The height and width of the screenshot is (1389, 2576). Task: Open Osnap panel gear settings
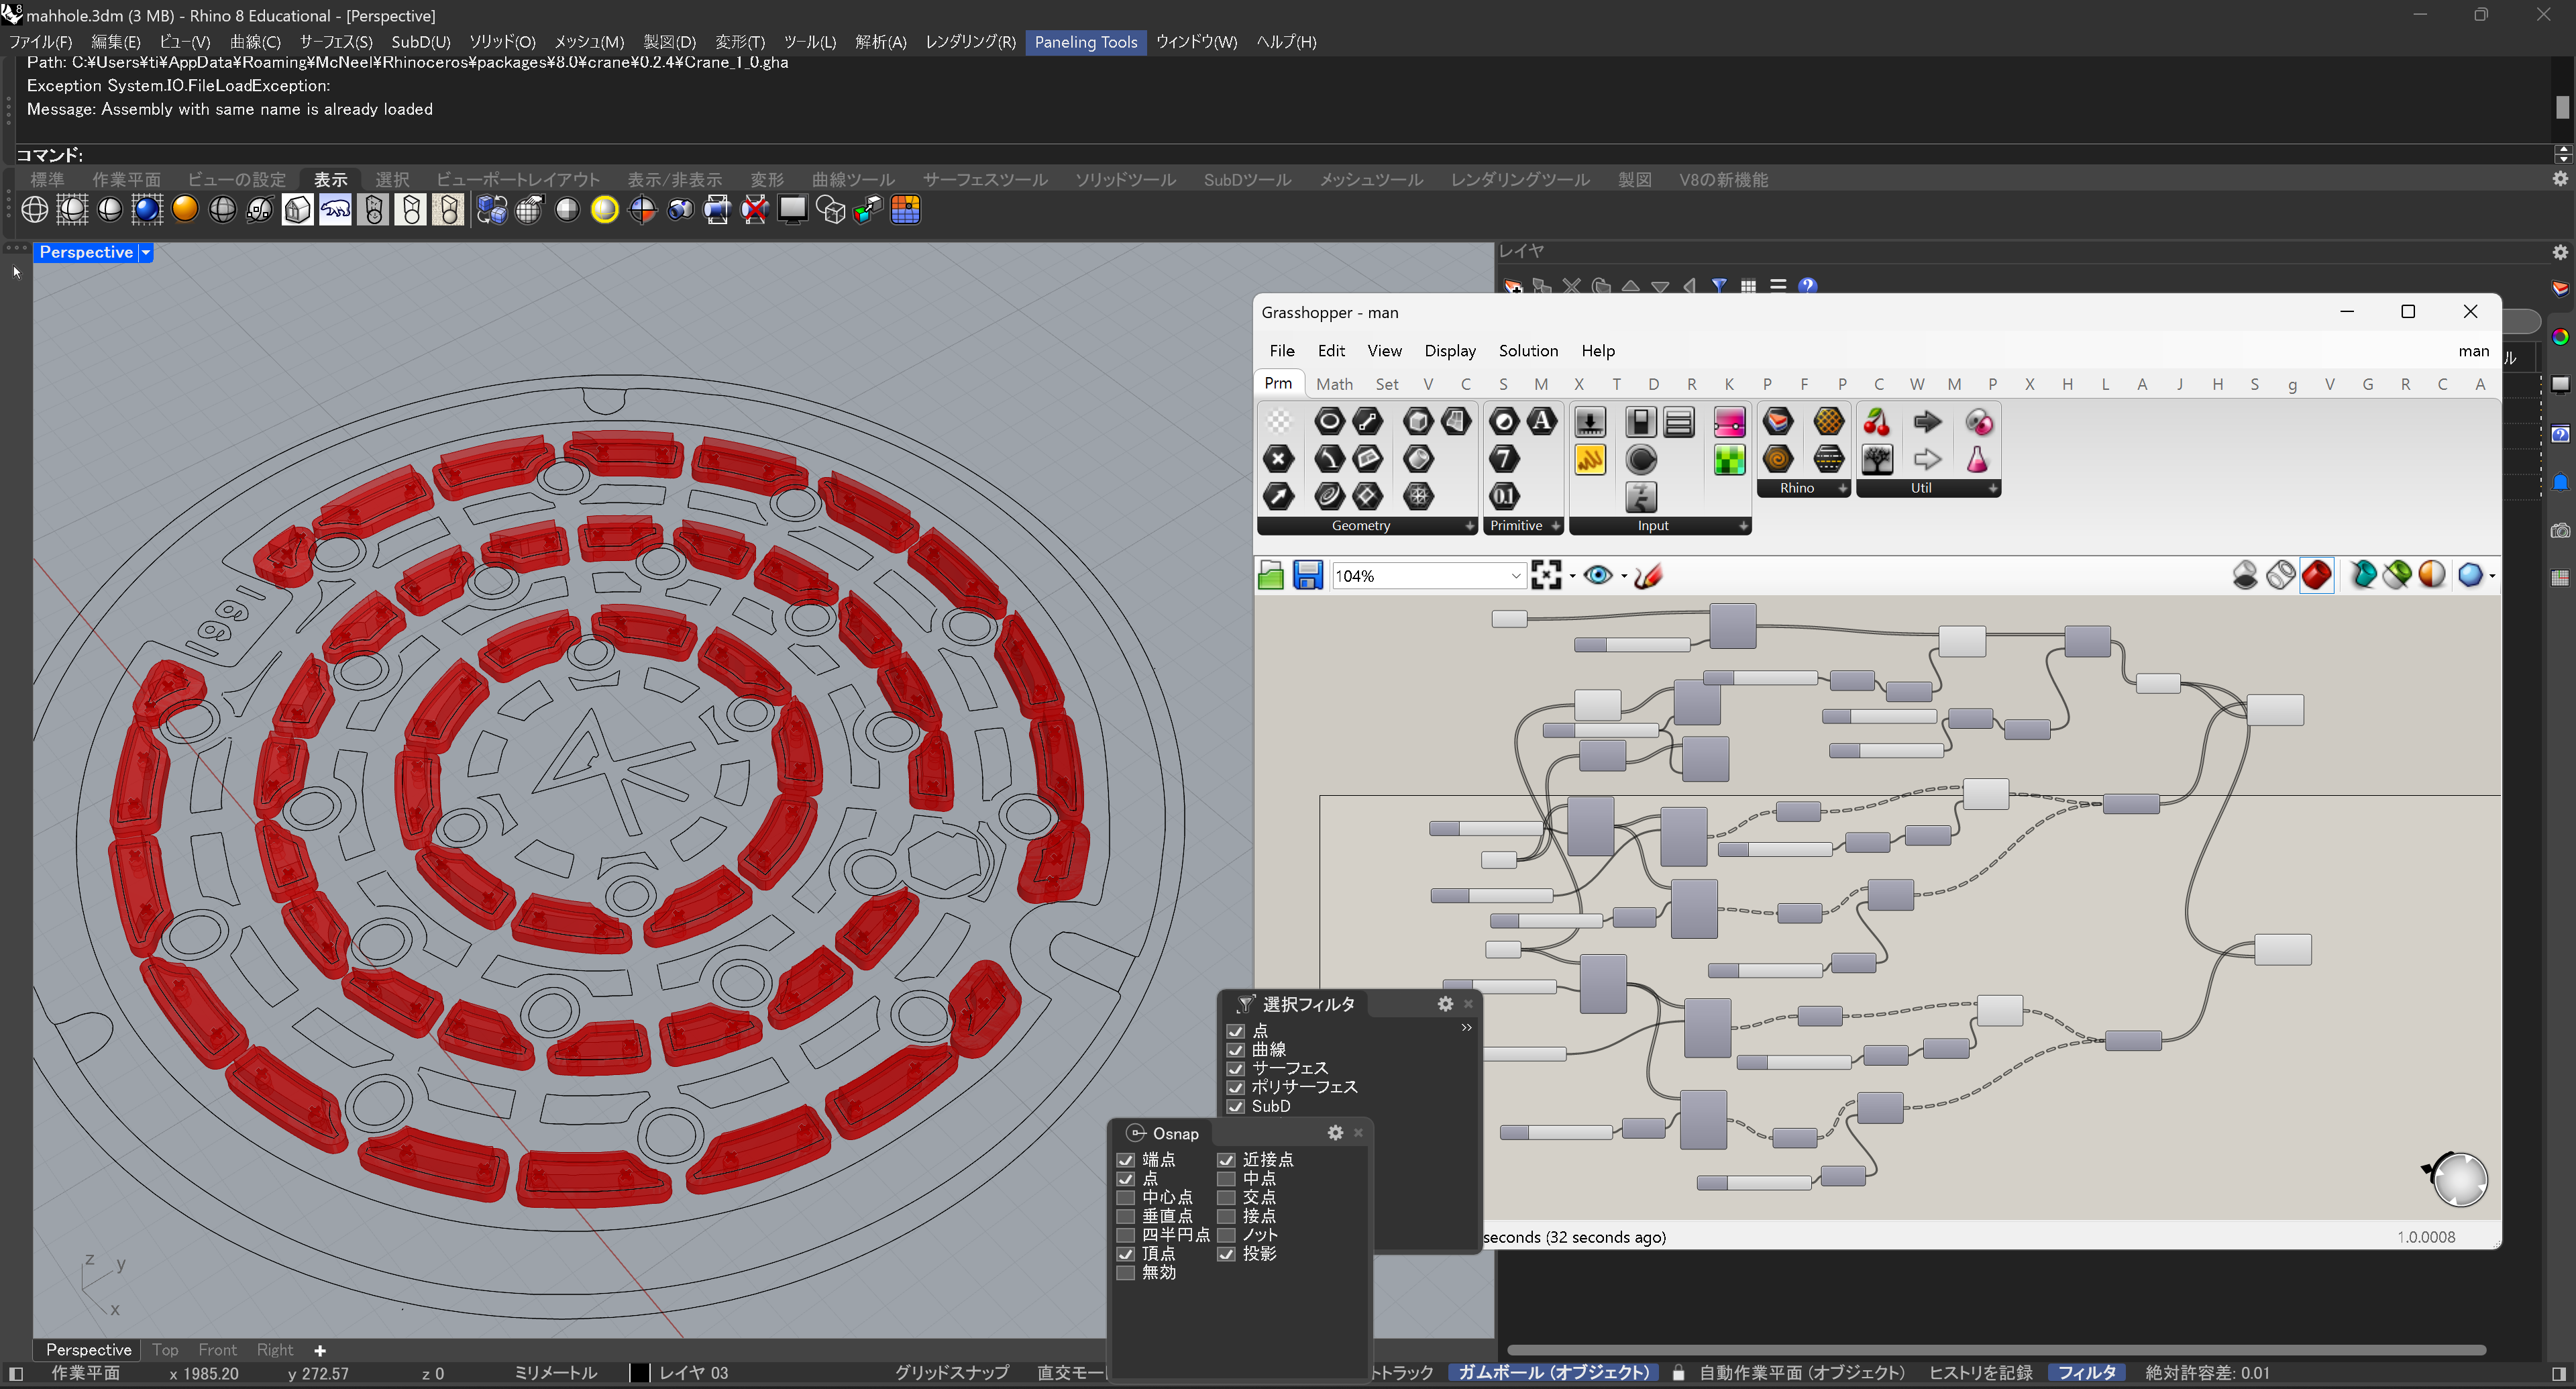[1335, 1132]
